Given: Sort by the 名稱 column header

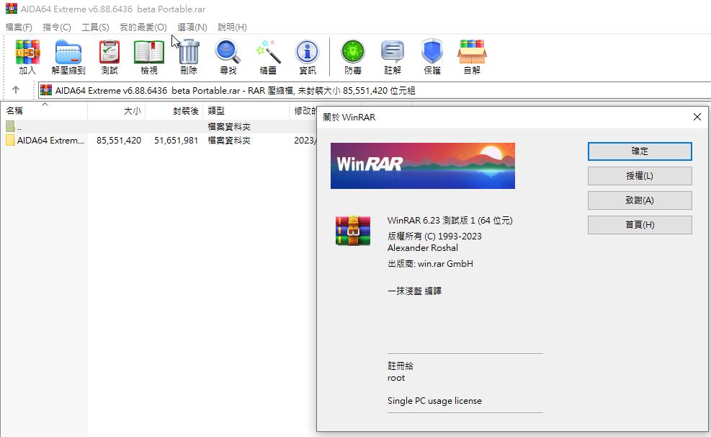Looking at the screenshot, I should [x=44, y=111].
